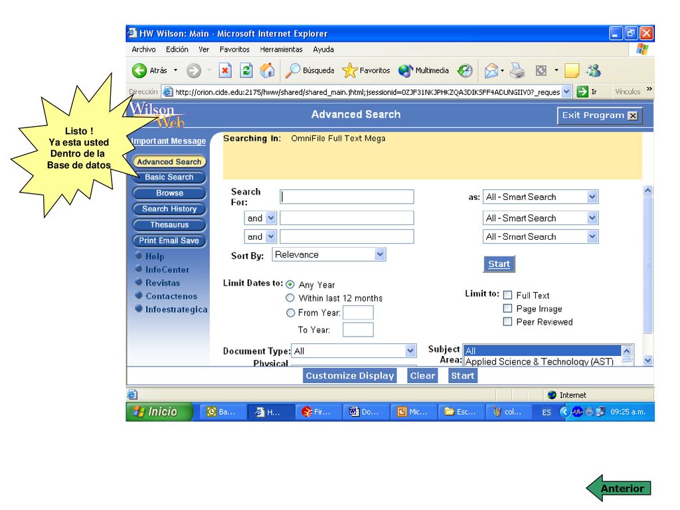Print the page with printer icon
This screenshot has height=510, width=680.
517,70
